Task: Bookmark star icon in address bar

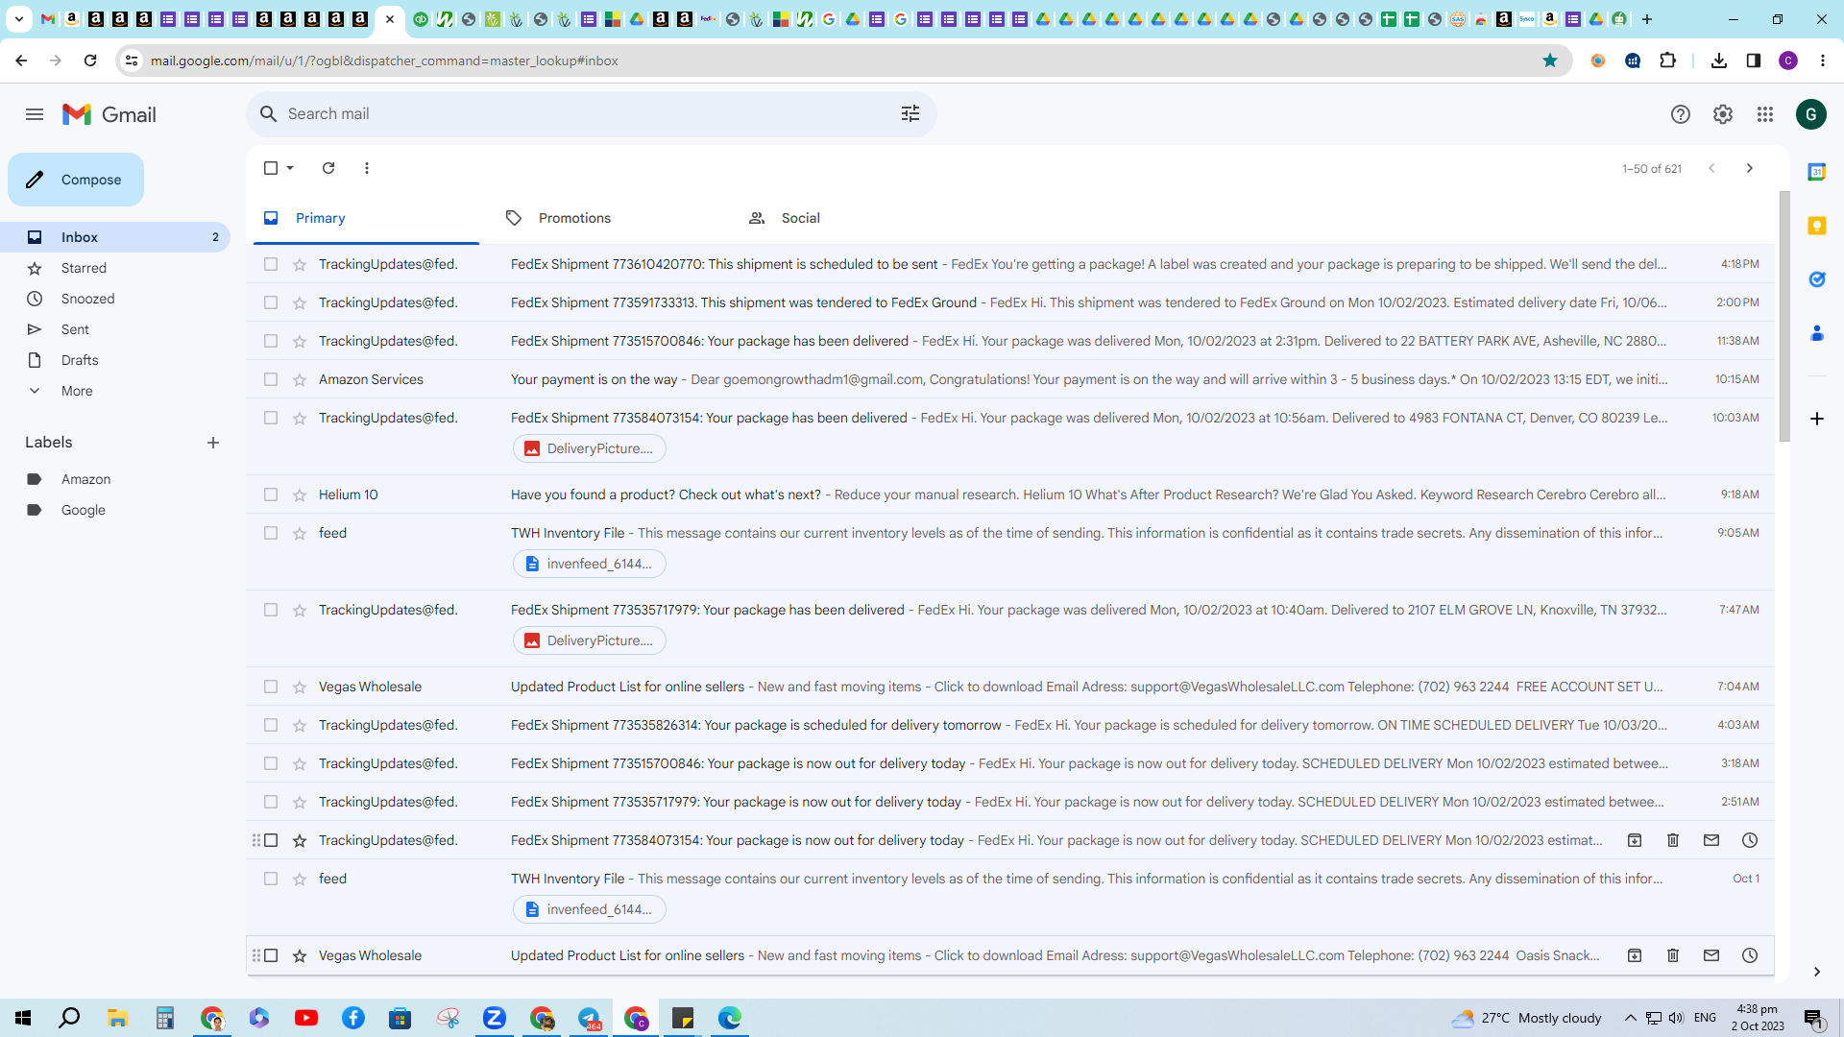Action: pyautogui.click(x=1550, y=60)
